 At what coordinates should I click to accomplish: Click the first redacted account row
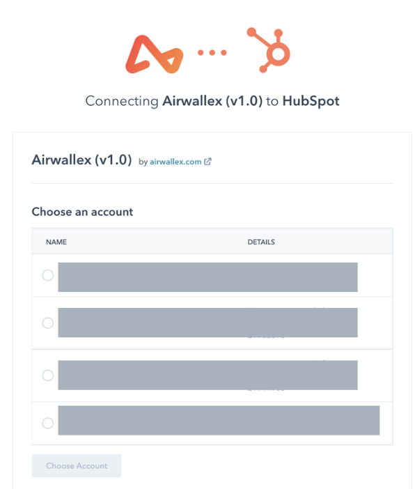click(207, 277)
